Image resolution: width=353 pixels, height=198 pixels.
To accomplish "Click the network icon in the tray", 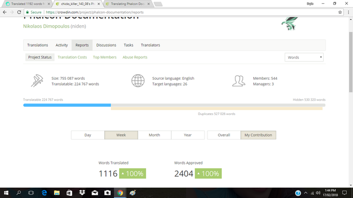I will coord(312,193).
